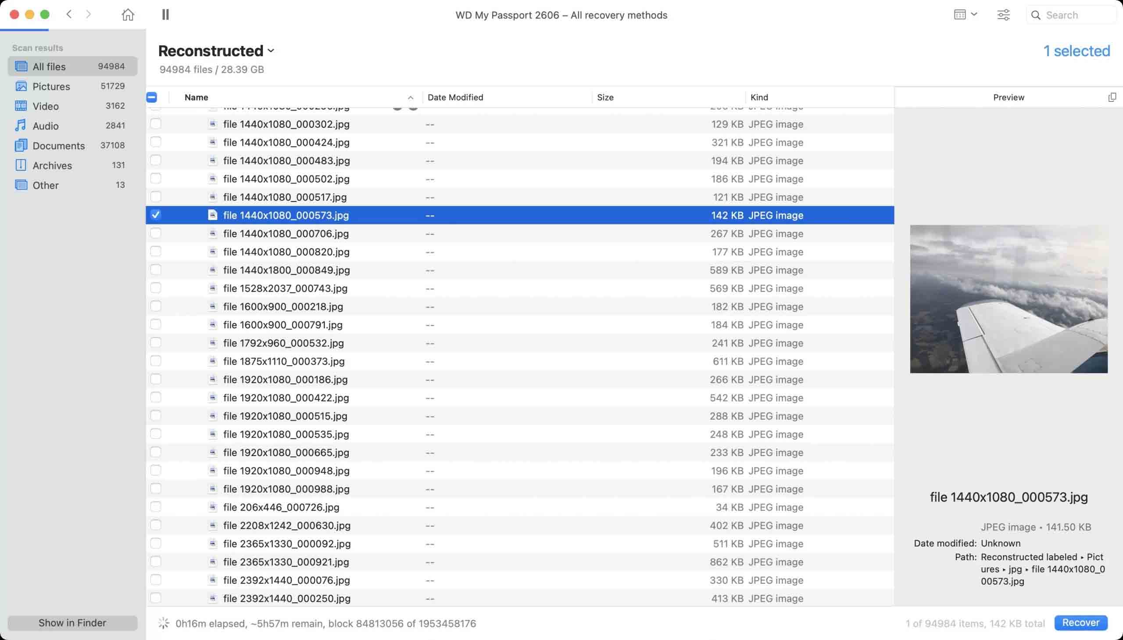Toggle the Name column sort arrow

pyautogui.click(x=410, y=97)
